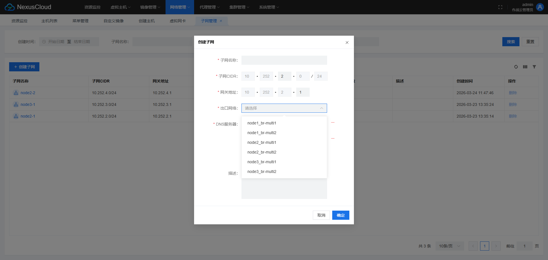The height and width of the screenshot is (260, 548).
Task: Click the NexusCloud logo icon
Action: click(x=10, y=7)
